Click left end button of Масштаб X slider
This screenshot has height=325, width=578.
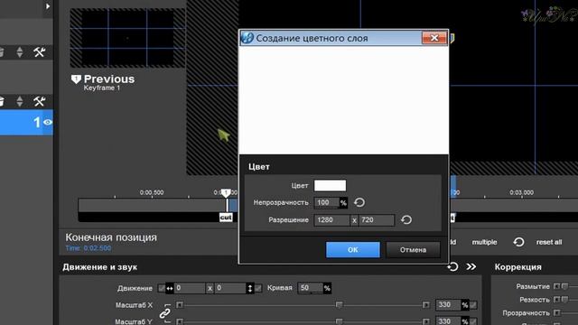click(180, 305)
